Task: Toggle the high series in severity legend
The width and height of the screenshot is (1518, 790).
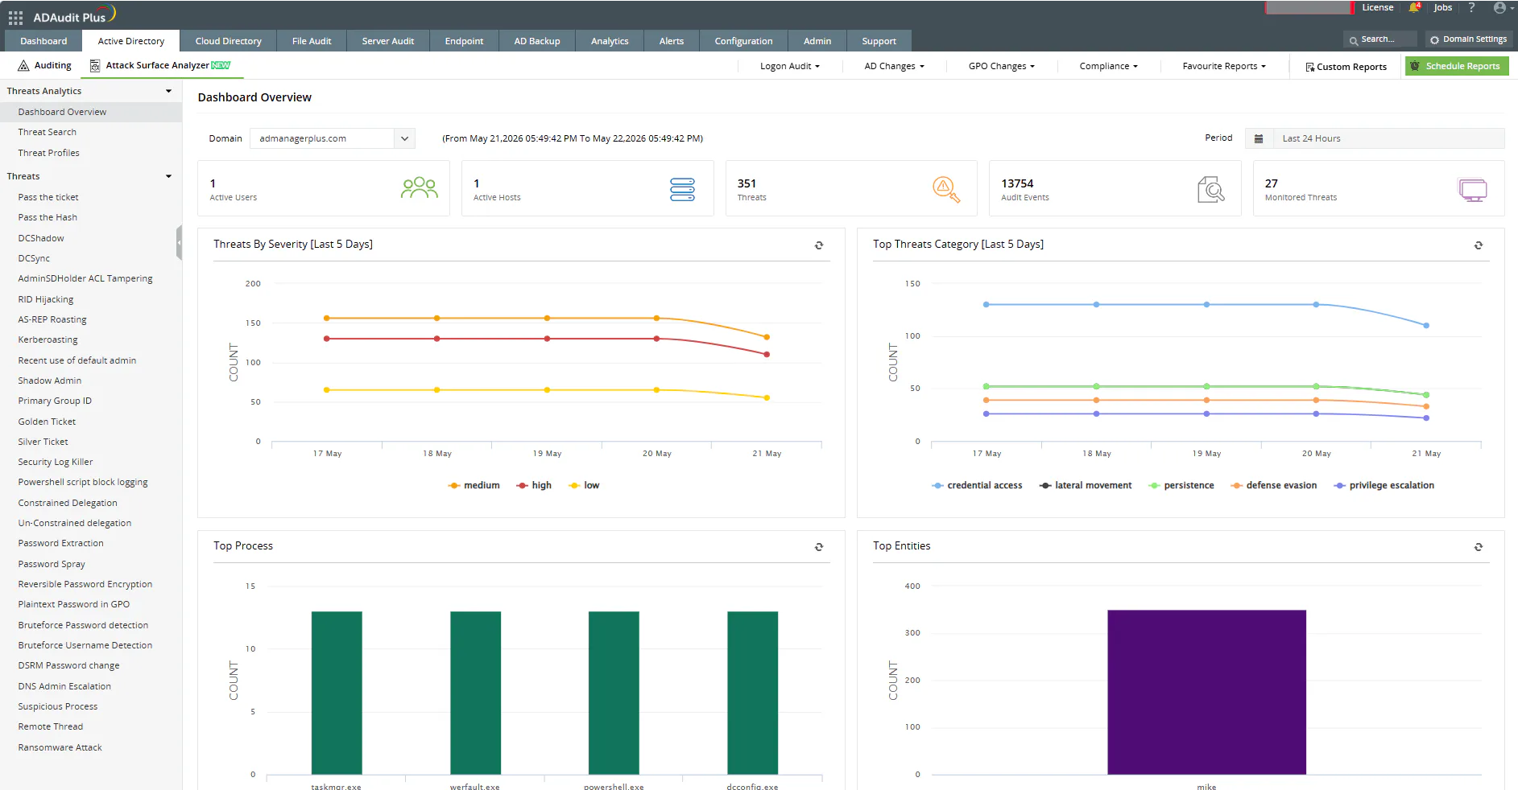Action: tap(534, 485)
